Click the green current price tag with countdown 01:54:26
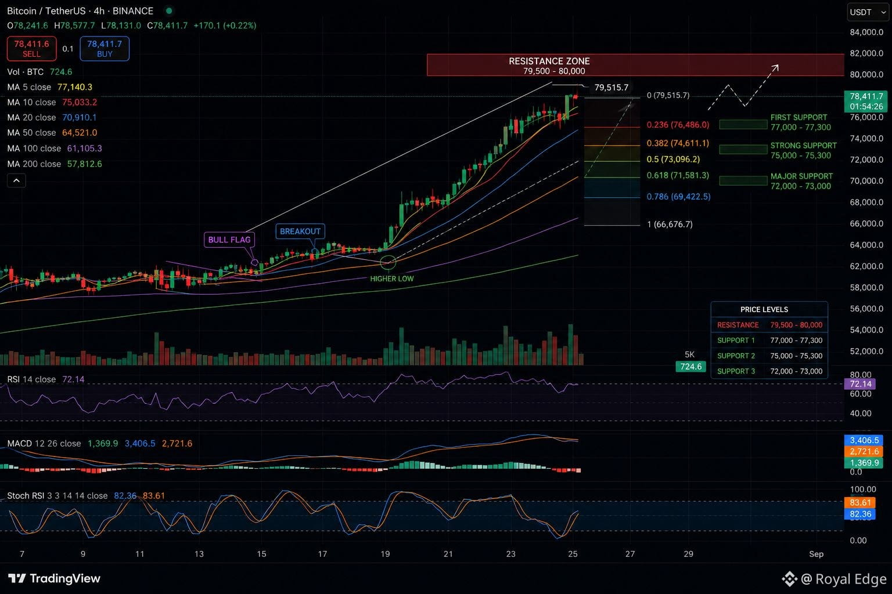This screenshot has width=892, height=594. pyautogui.click(x=866, y=102)
